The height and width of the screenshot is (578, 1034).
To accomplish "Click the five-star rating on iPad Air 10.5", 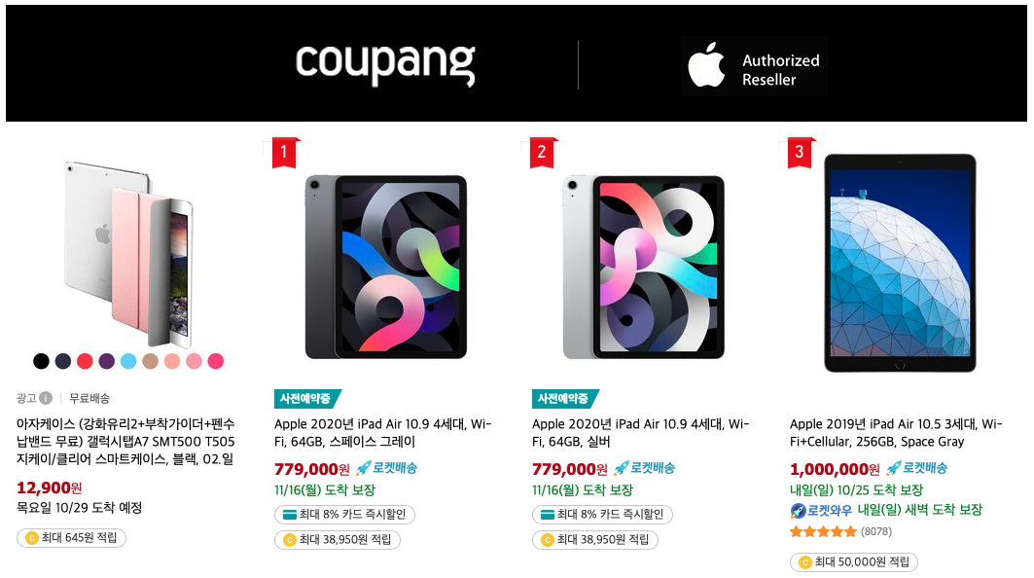I will click(823, 531).
